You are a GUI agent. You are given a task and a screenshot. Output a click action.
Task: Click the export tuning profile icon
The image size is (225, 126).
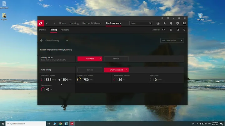tap(177, 30)
